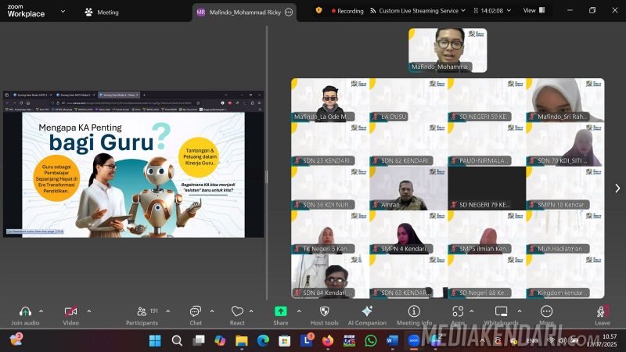
Task: Open Whiteboards from the toolbar
Action: [x=501, y=311]
